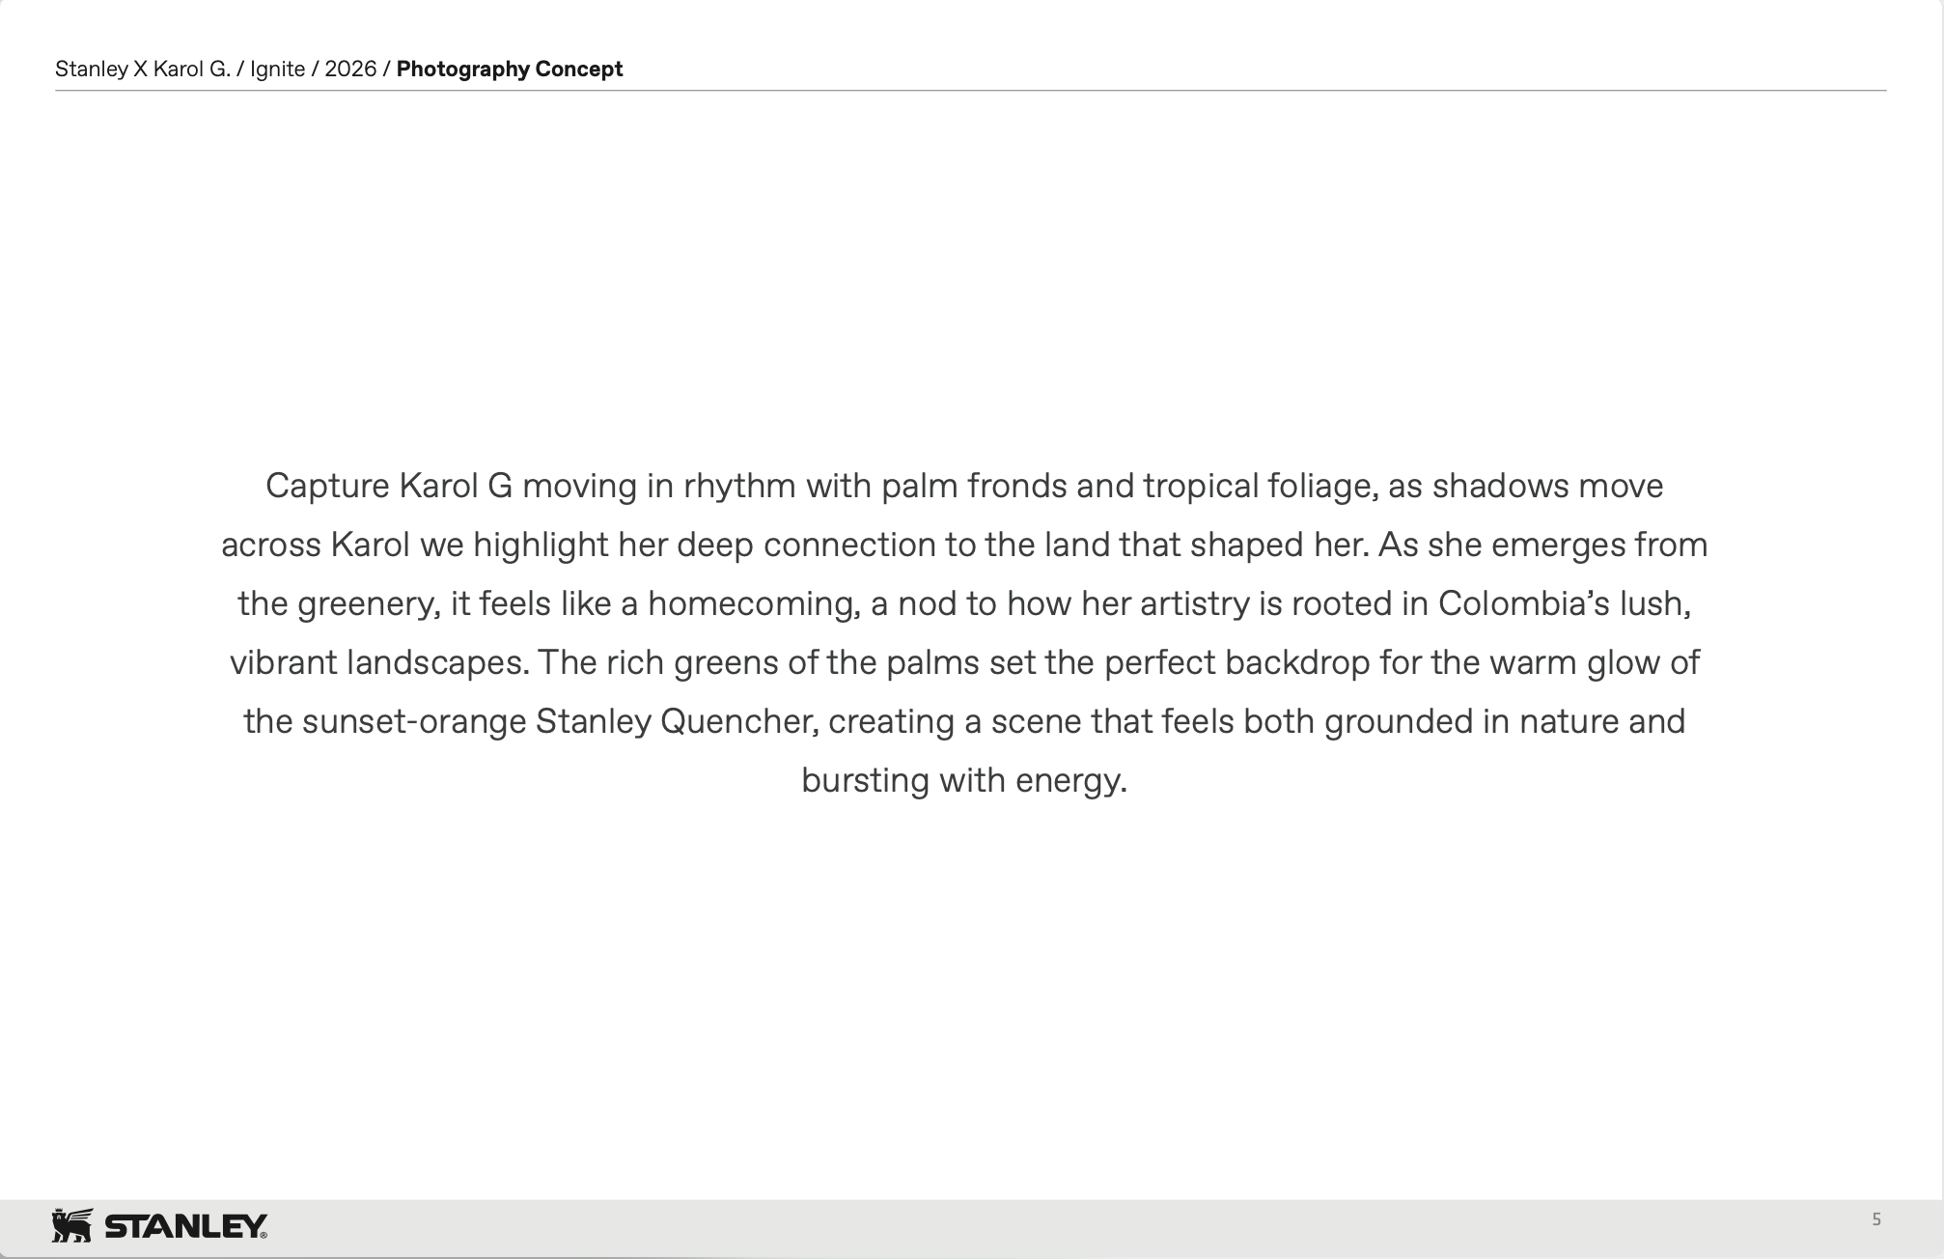Click the Stanley winged bear logo icon
Viewport: 1944px width, 1259px height.
pyautogui.click(x=72, y=1225)
